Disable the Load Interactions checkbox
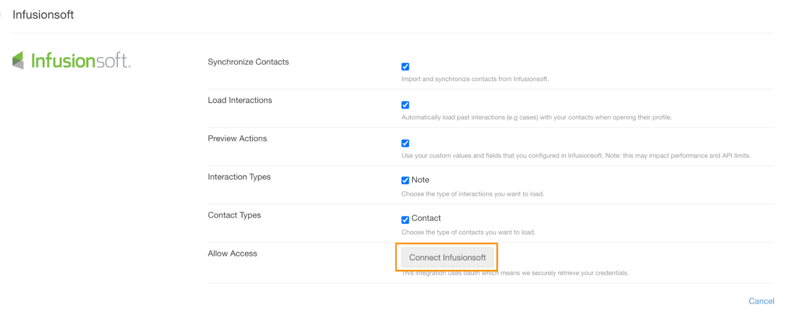Viewport: 789px width, 319px height. click(x=405, y=105)
